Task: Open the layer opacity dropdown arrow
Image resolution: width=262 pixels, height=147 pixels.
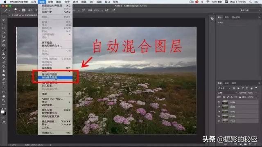Action: coord(256,93)
